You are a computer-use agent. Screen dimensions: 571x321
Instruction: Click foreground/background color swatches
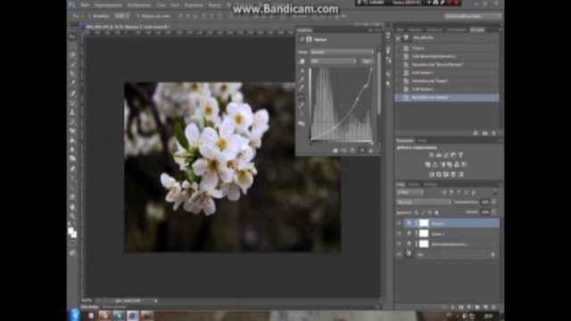click(x=72, y=233)
